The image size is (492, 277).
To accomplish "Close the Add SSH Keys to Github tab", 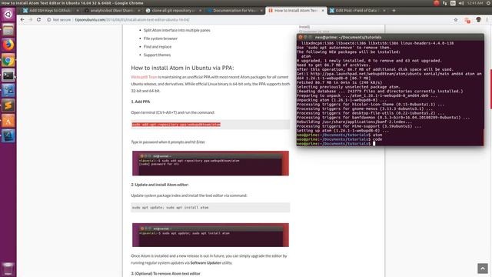I will coord(78,10).
